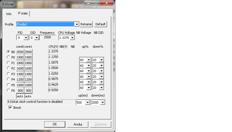Click core0 1900 button for P0
Viewport: 232px width, 132px height.
pyautogui.click(x=20, y=57)
